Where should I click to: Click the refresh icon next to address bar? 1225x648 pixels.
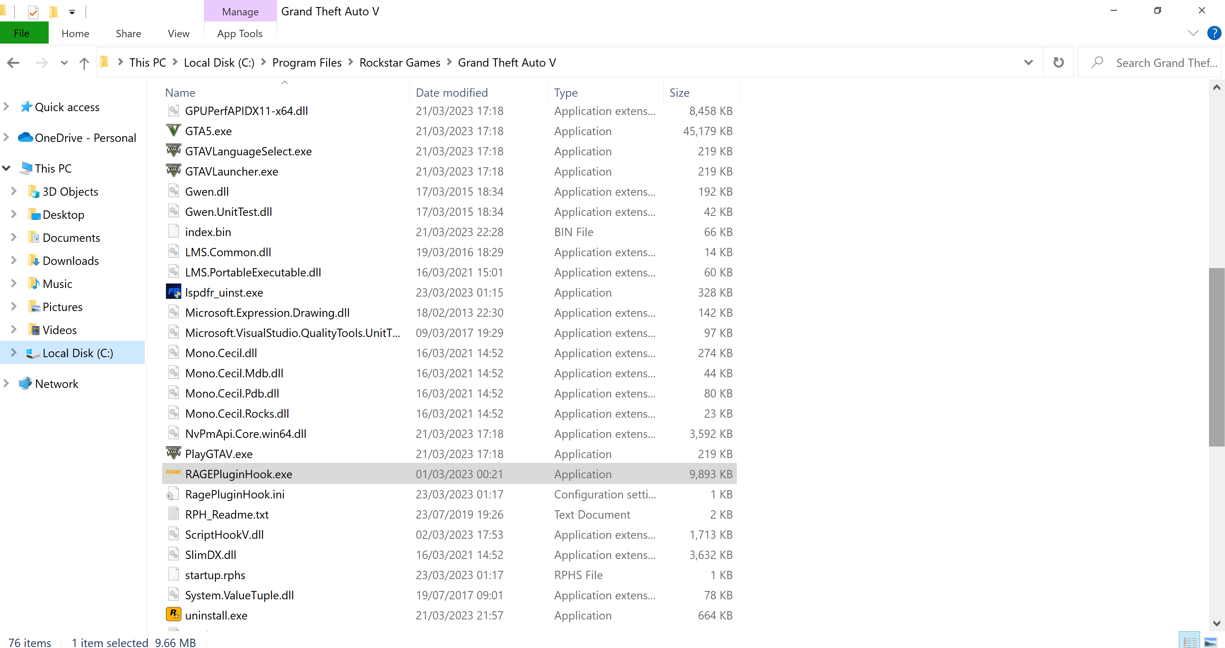(x=1058, y=62)
